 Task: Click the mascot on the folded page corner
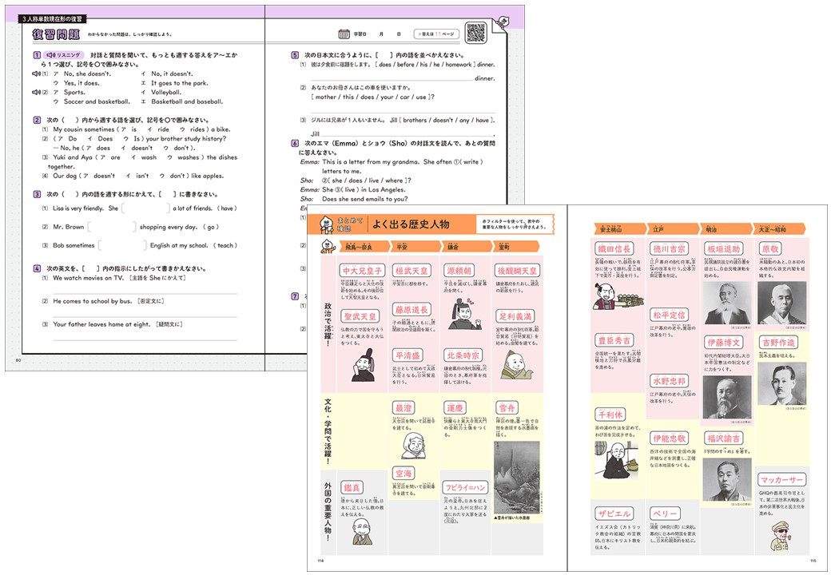coord(503,22)
